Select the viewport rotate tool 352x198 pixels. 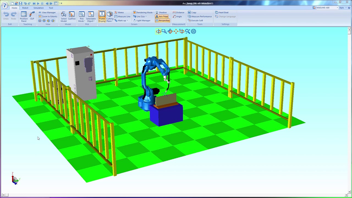pos(158,31)
